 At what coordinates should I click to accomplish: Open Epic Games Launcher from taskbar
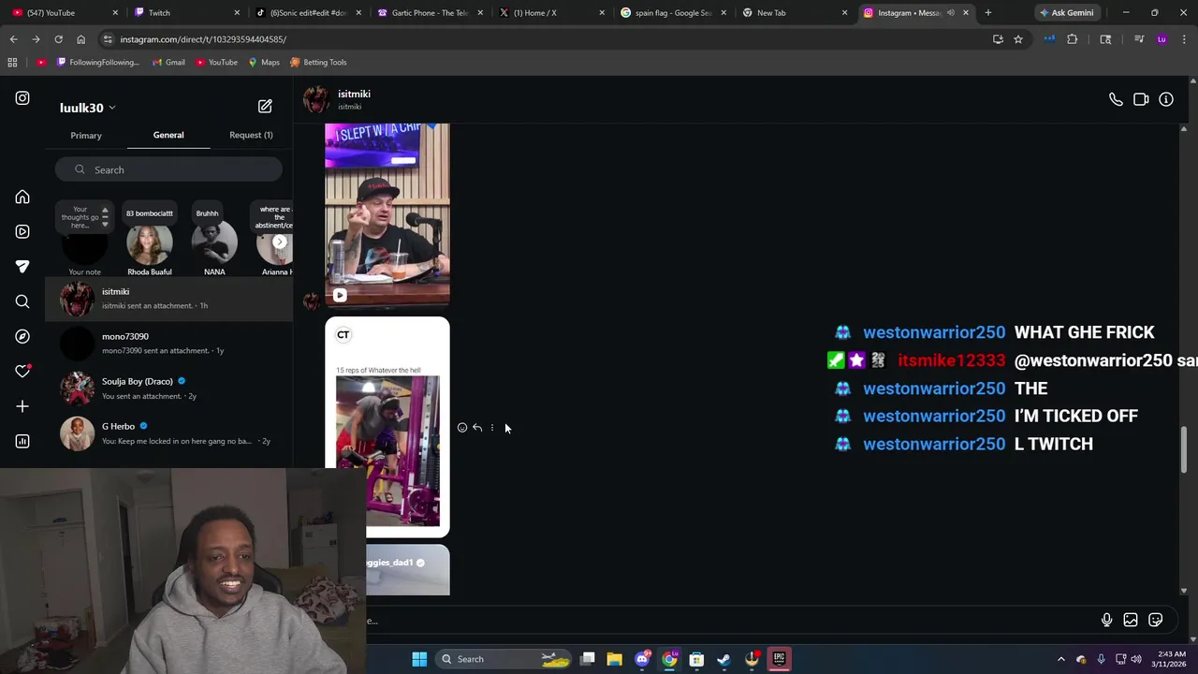click(779, 659)
